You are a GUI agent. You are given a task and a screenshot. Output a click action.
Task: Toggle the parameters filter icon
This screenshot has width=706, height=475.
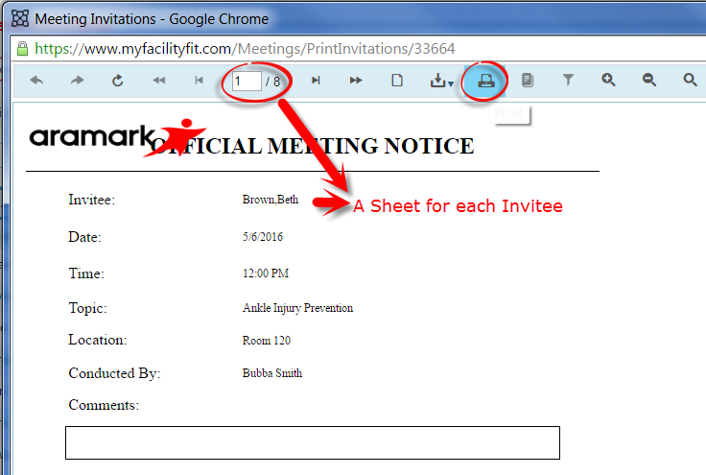[x=568, y=81]
